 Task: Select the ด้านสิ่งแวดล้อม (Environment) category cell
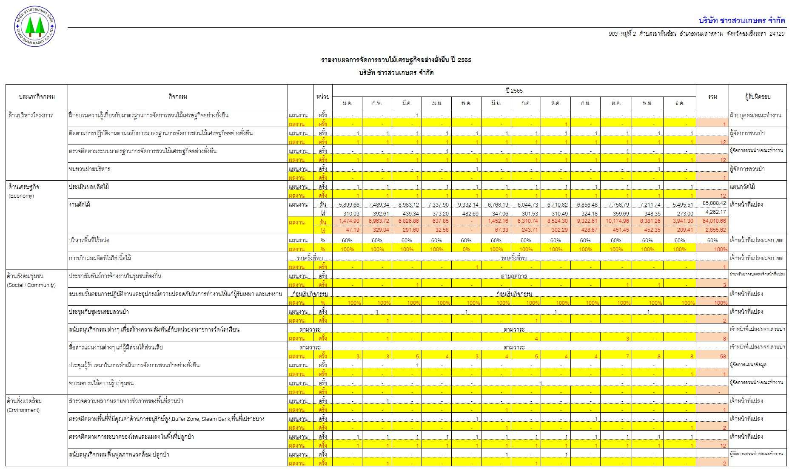24,405
